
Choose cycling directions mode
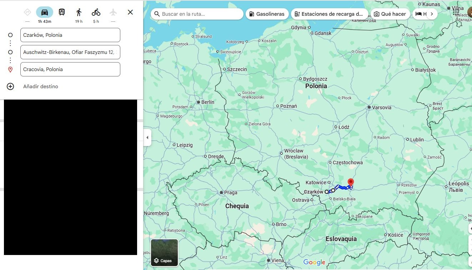(96, 12)
